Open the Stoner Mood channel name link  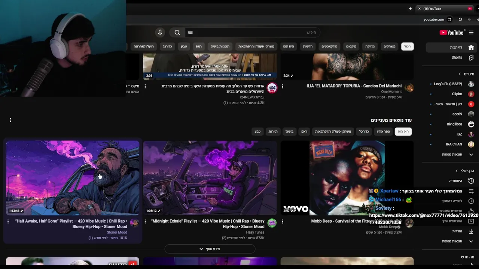pos(117,232)
